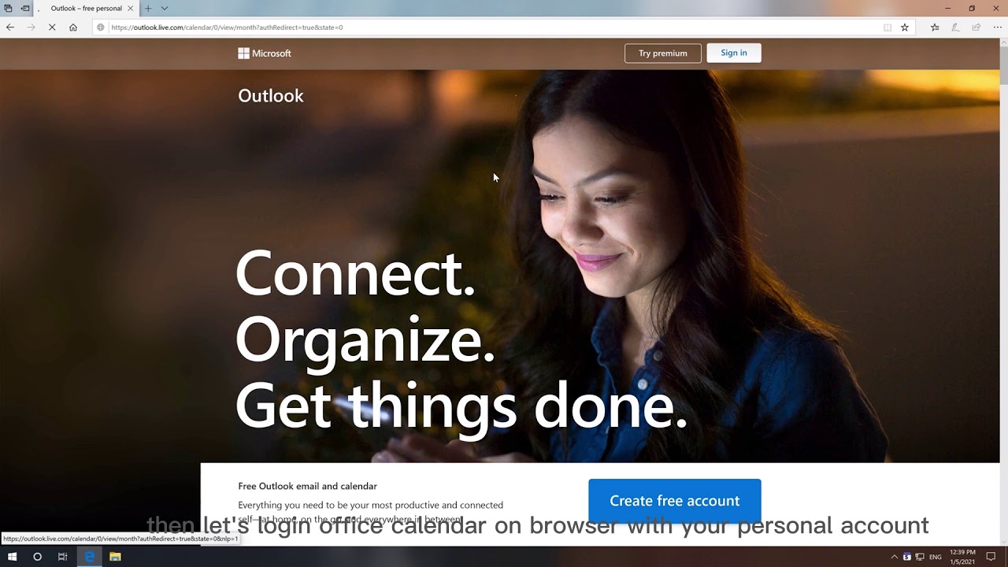Open the Favorites hub
The image size is (1008, 567).
point(935,28)
